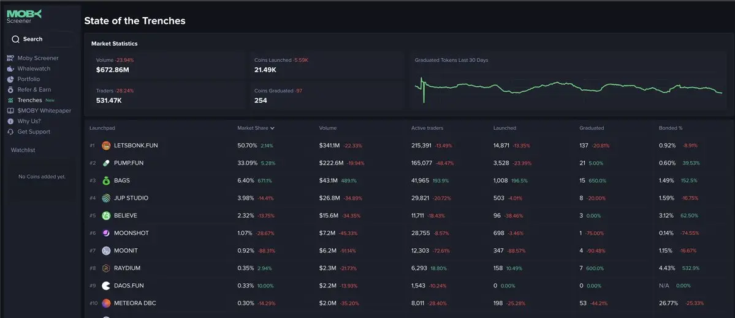Click the METEORA DBC row name
The image size is (735, 318).
(135, 303)
